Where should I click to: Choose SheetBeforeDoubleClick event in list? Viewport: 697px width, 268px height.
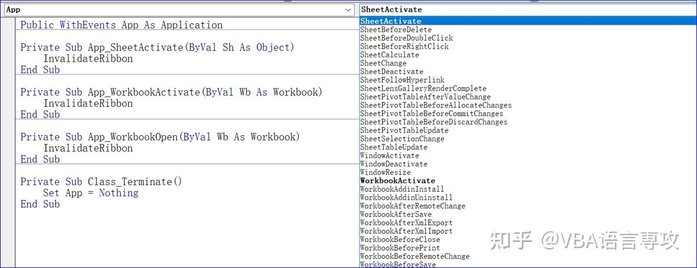tap(406, 38)
